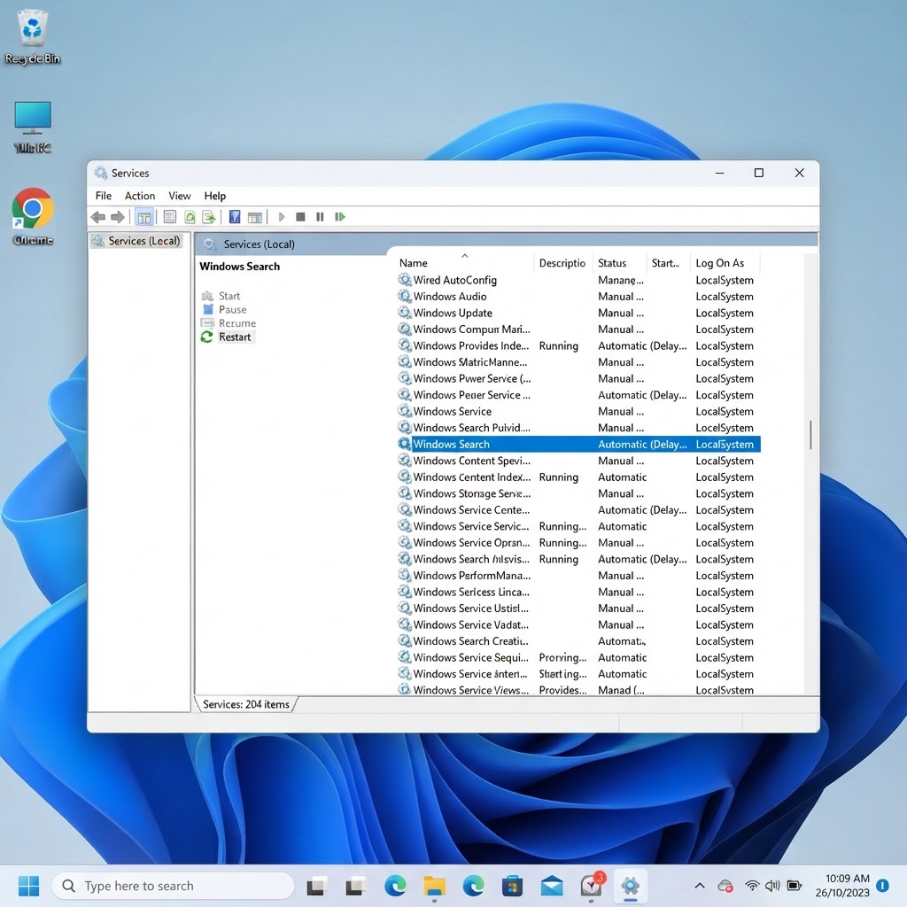Toggle Show/Hide Console Tree toolbar icon

tap(144, 217)
